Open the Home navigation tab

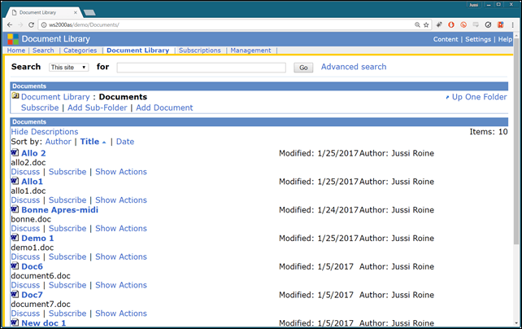point(16,50)
